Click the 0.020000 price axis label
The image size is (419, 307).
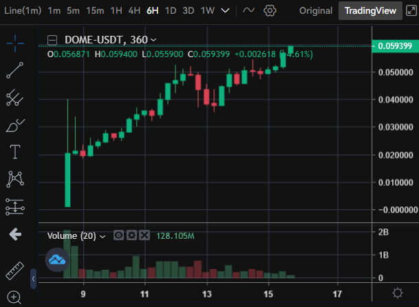click(396, 155)
